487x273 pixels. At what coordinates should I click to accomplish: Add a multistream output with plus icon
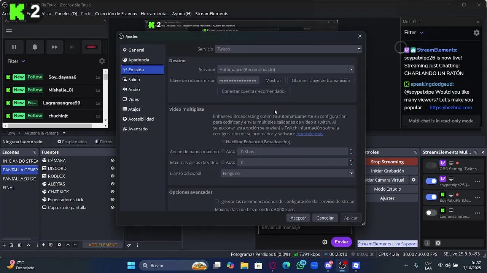[x=427, y=243]
